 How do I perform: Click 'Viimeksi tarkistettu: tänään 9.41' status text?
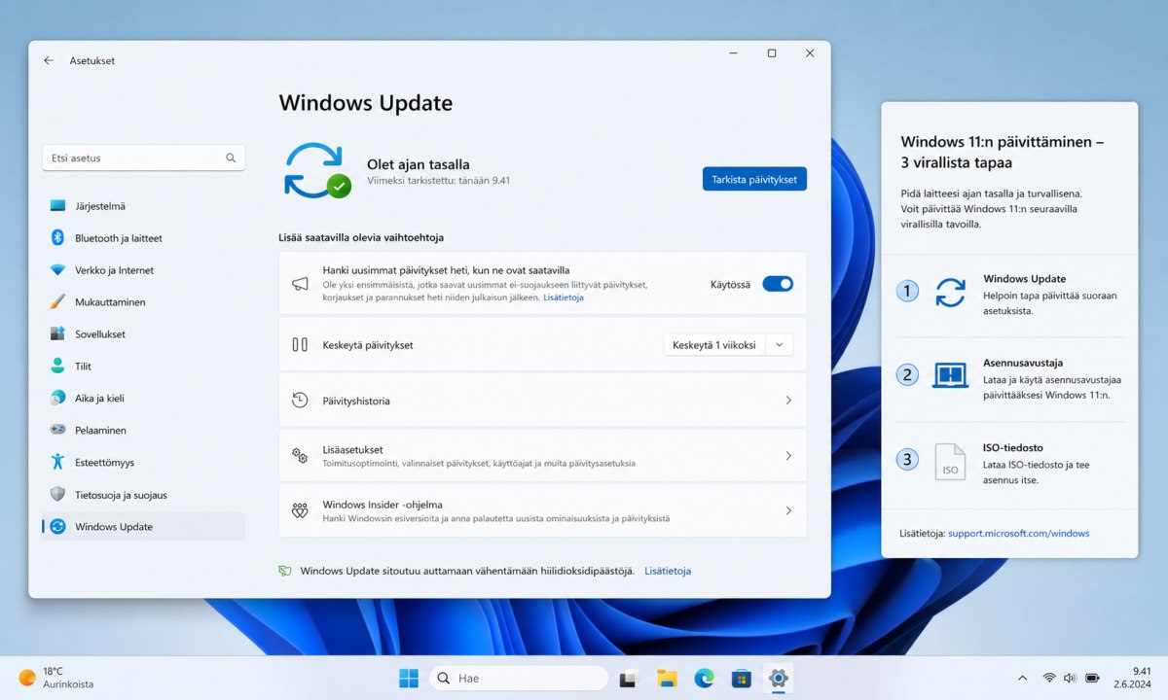tap(438, 181)
